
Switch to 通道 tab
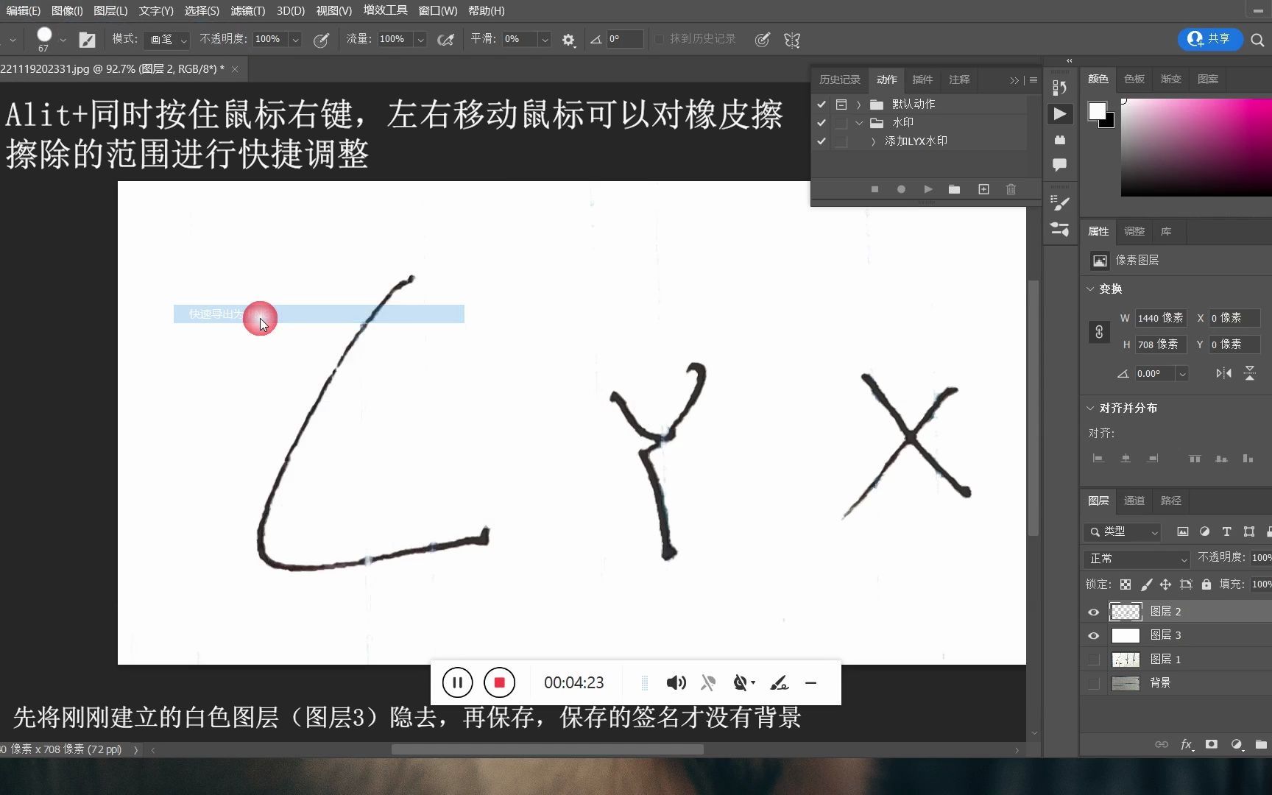pyautogui.click(x=1134, y=501)
